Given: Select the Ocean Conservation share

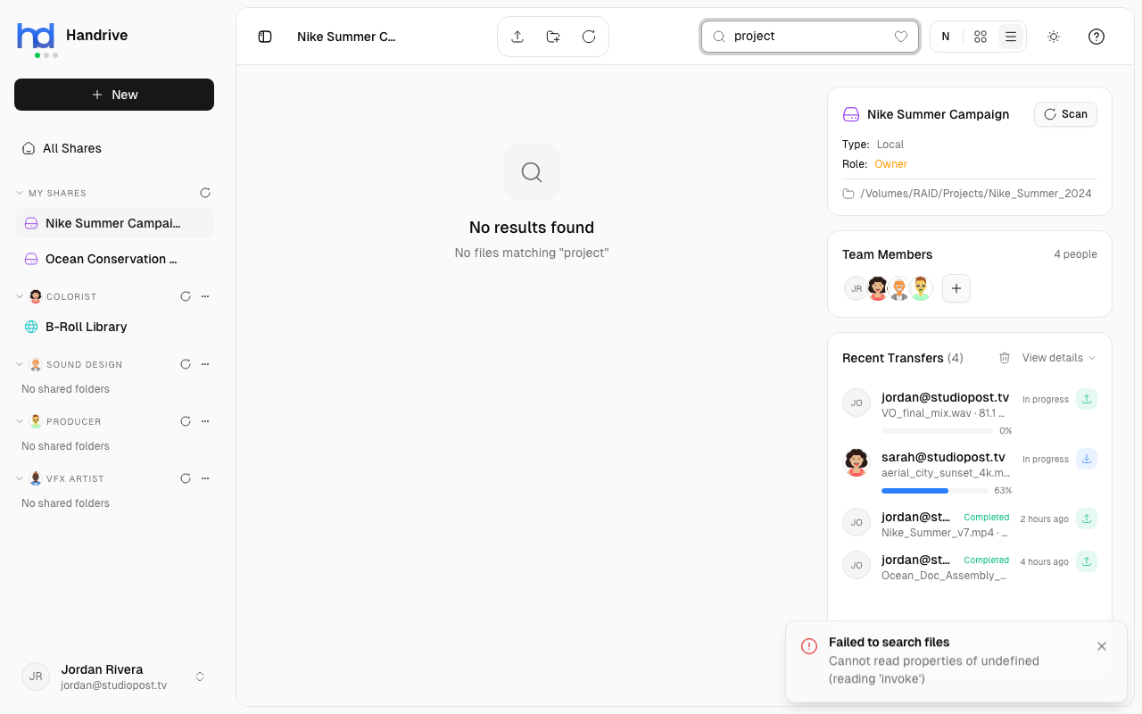Looking at the screenshot, I should 113,259.
